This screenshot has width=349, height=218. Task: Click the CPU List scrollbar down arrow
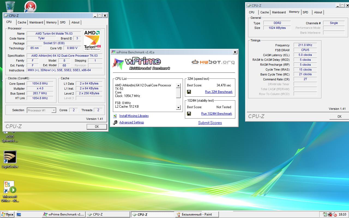[x=178, y=107]
